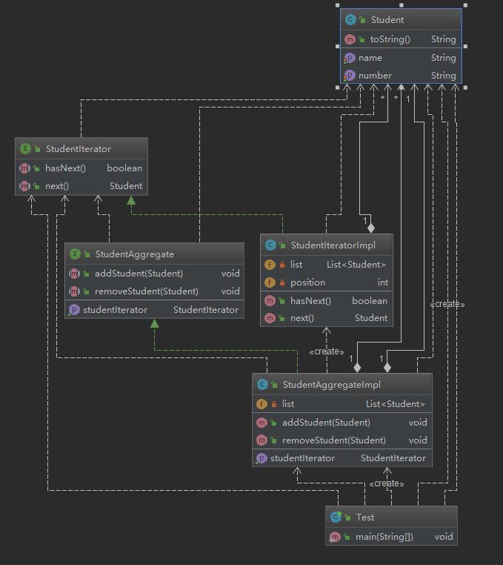Viewport: 503px width, 565px height.
Task: Click the interface icon beside StudentIterator
Action: pyautogui.click(x=25, y=148)
